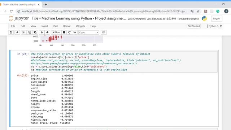Paste cells below icon
The image size is (231, 130).
pyautogui.click(x=35, y=32)
